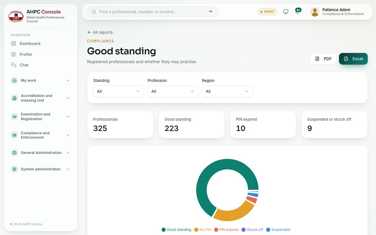Image resolution: width=376 pixels, height=235 pixels.
Task: Click the System administration gear icon
Action: [14, 169]
